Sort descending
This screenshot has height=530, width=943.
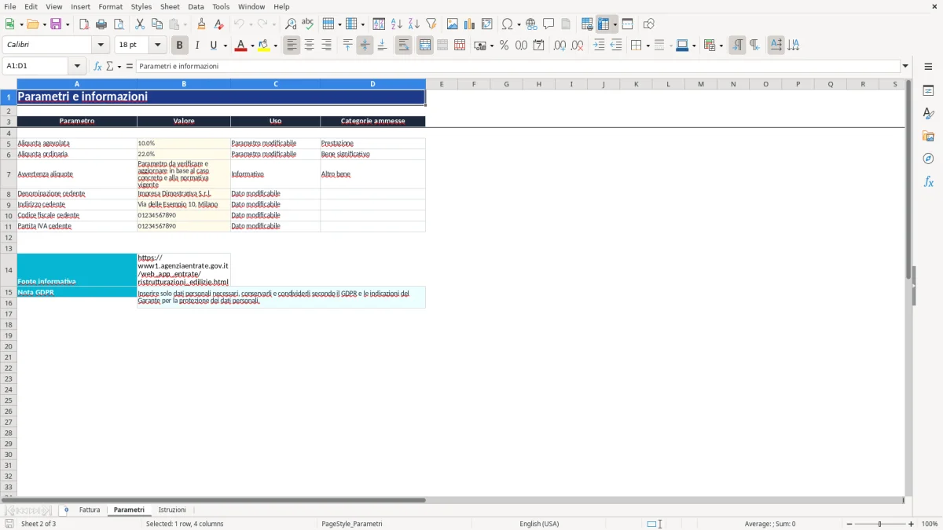413,24
